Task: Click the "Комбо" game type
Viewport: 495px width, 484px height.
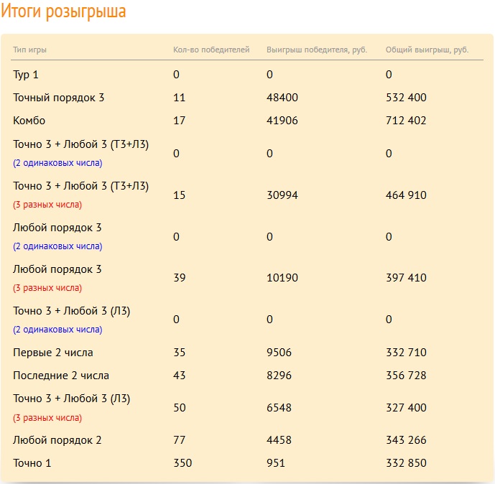Action: point(29,121)
